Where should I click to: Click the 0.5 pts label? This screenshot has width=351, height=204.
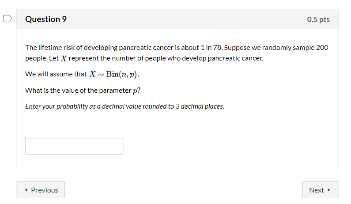(x=318, y=19)
